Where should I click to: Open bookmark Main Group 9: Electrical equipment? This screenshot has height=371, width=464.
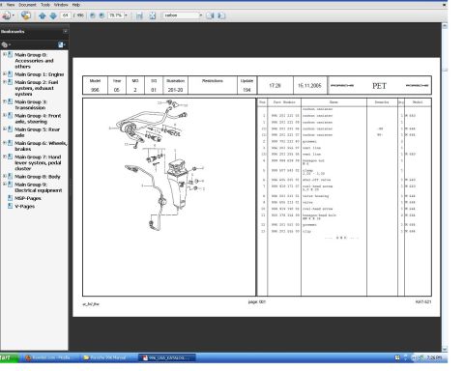tap(39, 187)
